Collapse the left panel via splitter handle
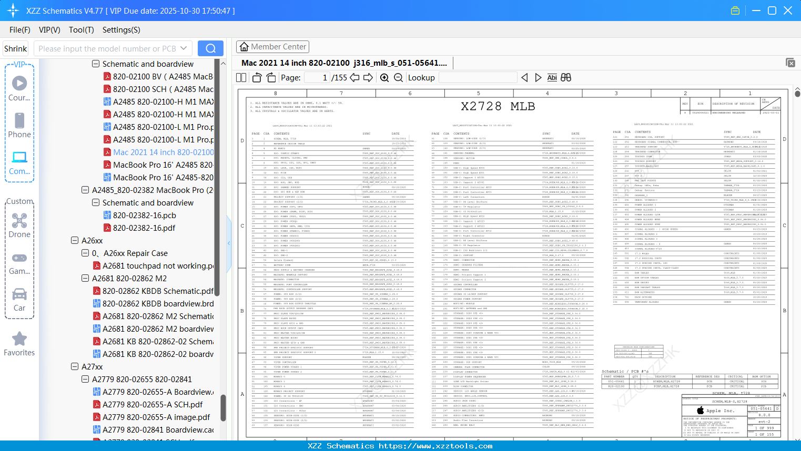801x451 pixels. click(229, 243)
